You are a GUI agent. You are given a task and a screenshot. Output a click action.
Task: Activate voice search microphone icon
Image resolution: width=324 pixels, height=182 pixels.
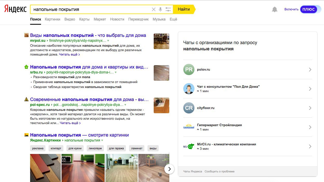[x=160, y=9]
